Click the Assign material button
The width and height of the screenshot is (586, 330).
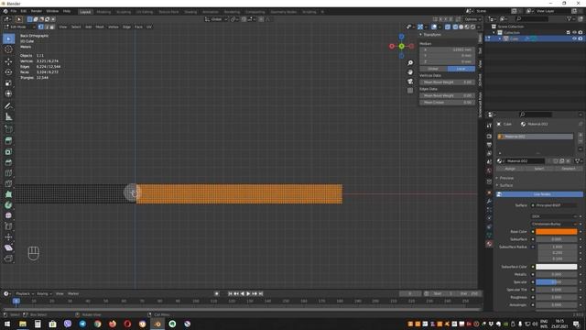(x=510, y=169)
